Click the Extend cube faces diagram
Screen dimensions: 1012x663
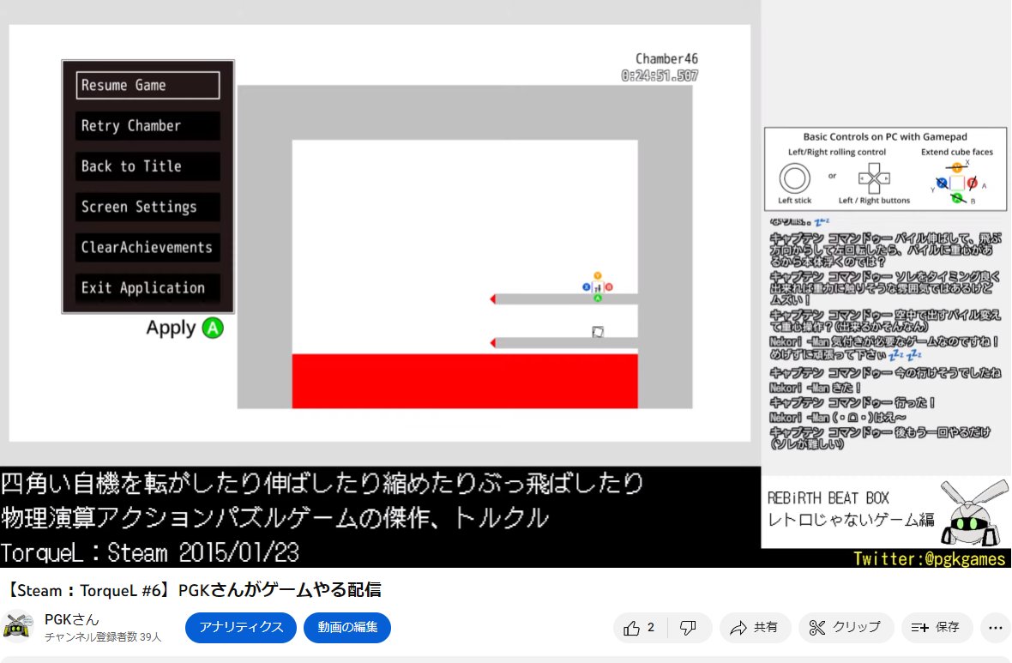pyautogui.click(x=957, y=183)
